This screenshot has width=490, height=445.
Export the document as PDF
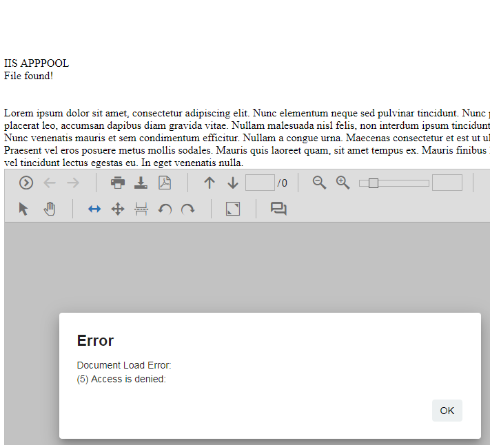(165, 183)
